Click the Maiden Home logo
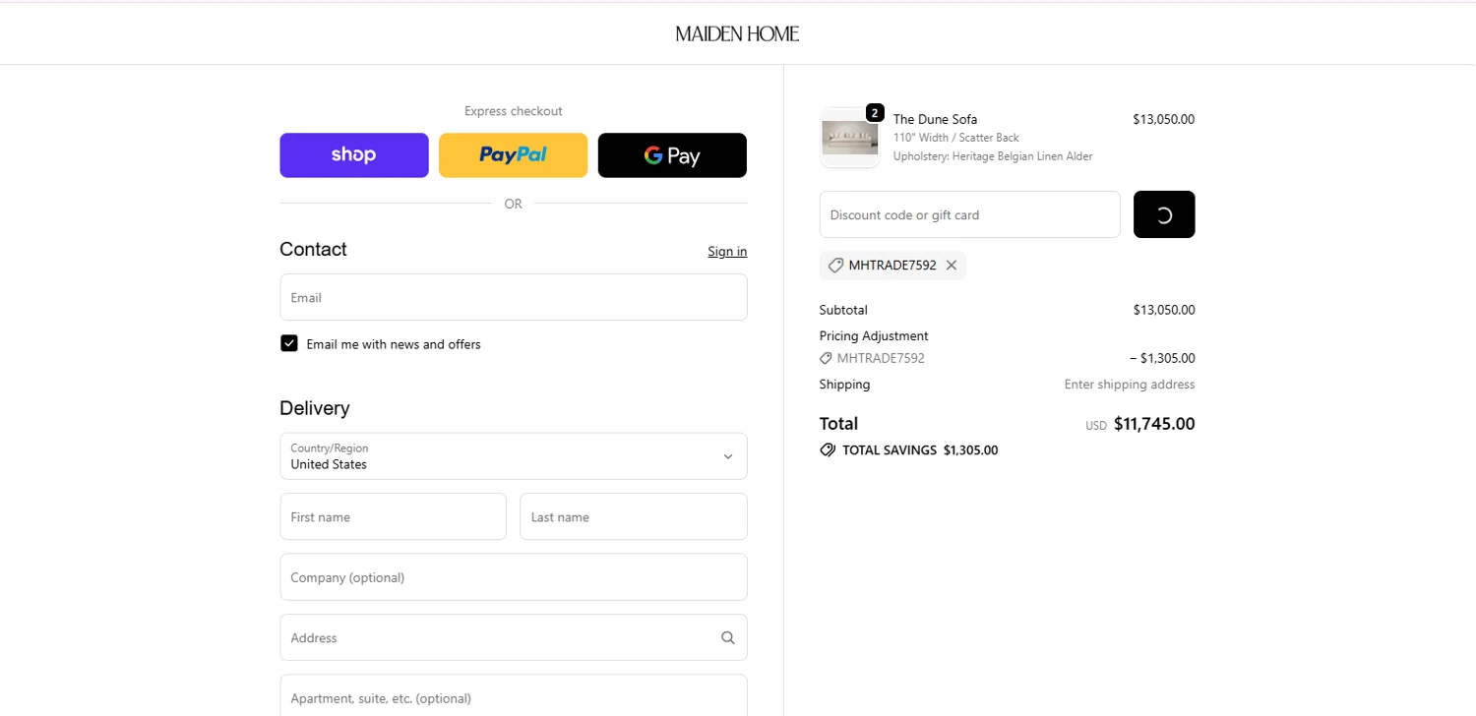The height and width of the screenshot is (716, 1476). pyautogui.click(x=737, y=33)
